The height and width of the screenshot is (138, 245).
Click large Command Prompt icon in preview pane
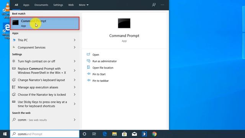pos(124,23)
